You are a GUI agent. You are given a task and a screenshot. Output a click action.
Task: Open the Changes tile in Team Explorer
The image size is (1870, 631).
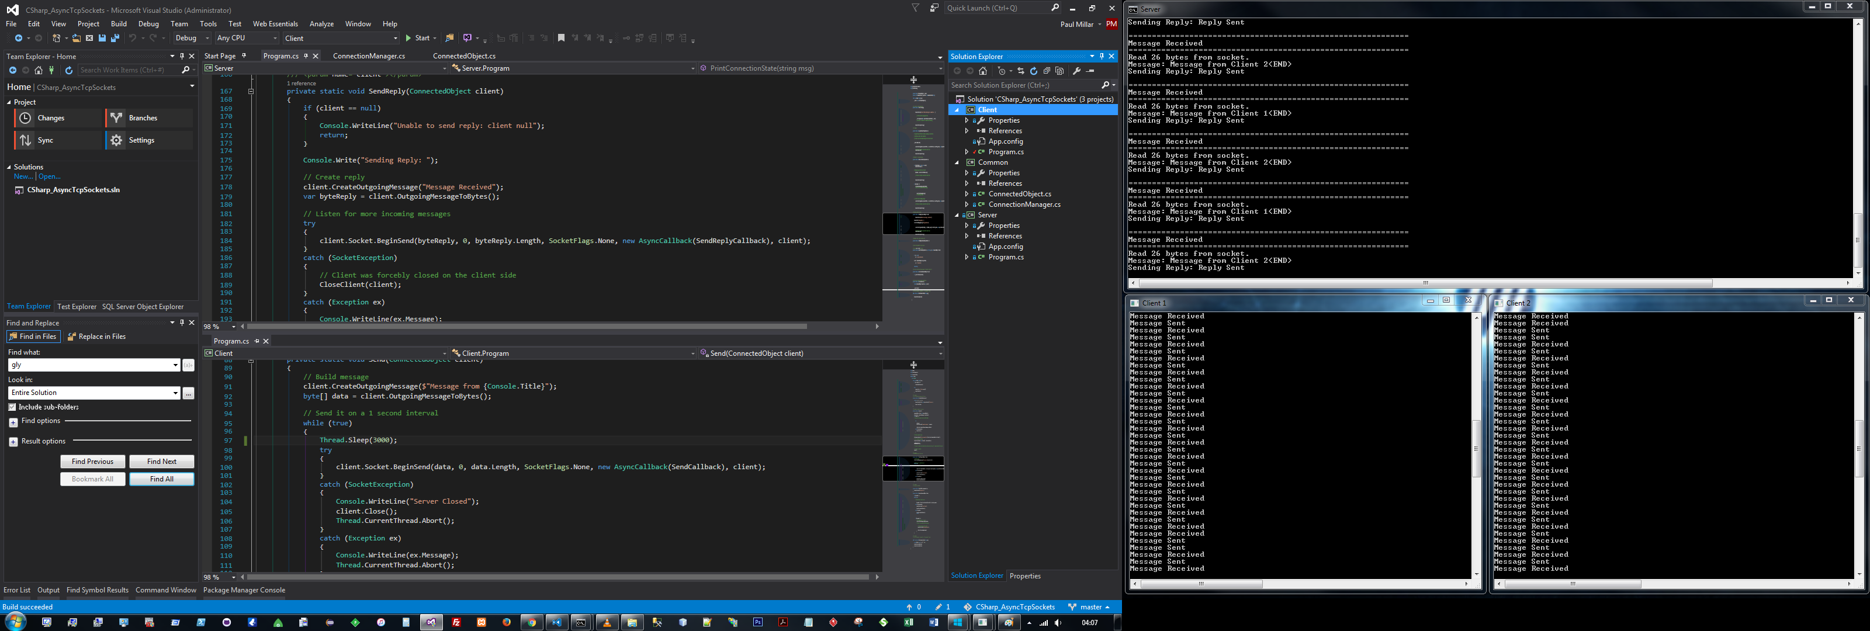[58, 117]
